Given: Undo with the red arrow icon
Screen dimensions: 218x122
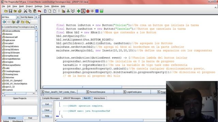Looking at the screenshot, I should tap(40, 11).
